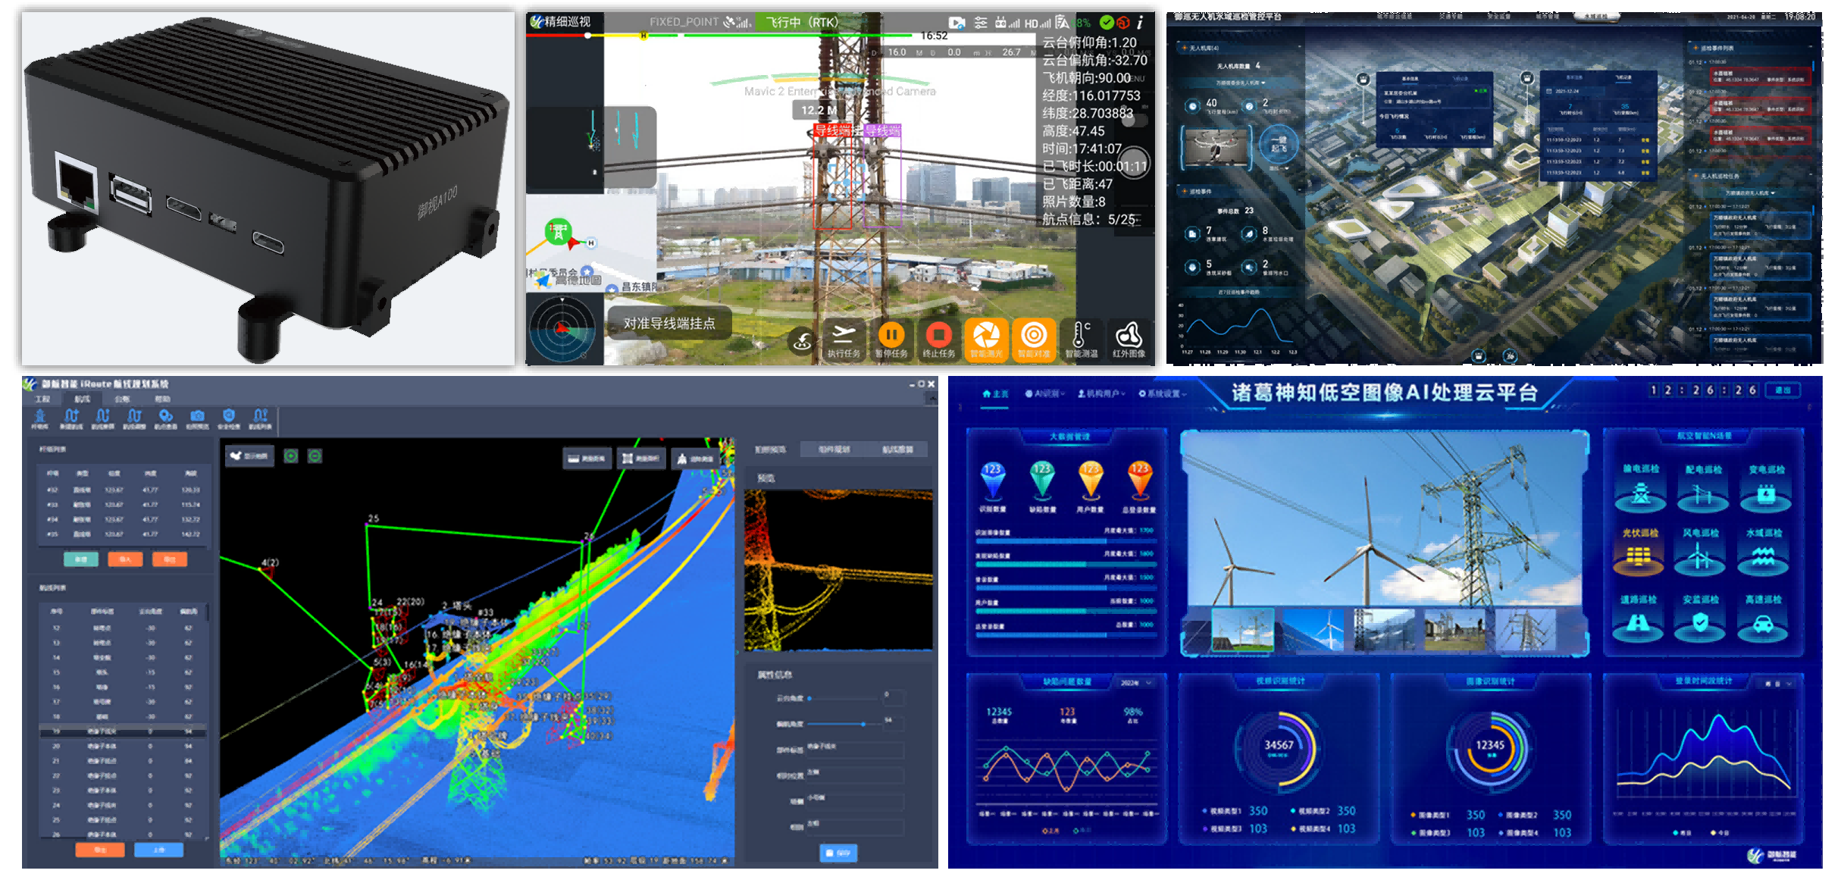This screenshot has width=1841, height=883.
Task: Click the 部件标签 input field in iRoute
Action: click(x=855, y=750)
